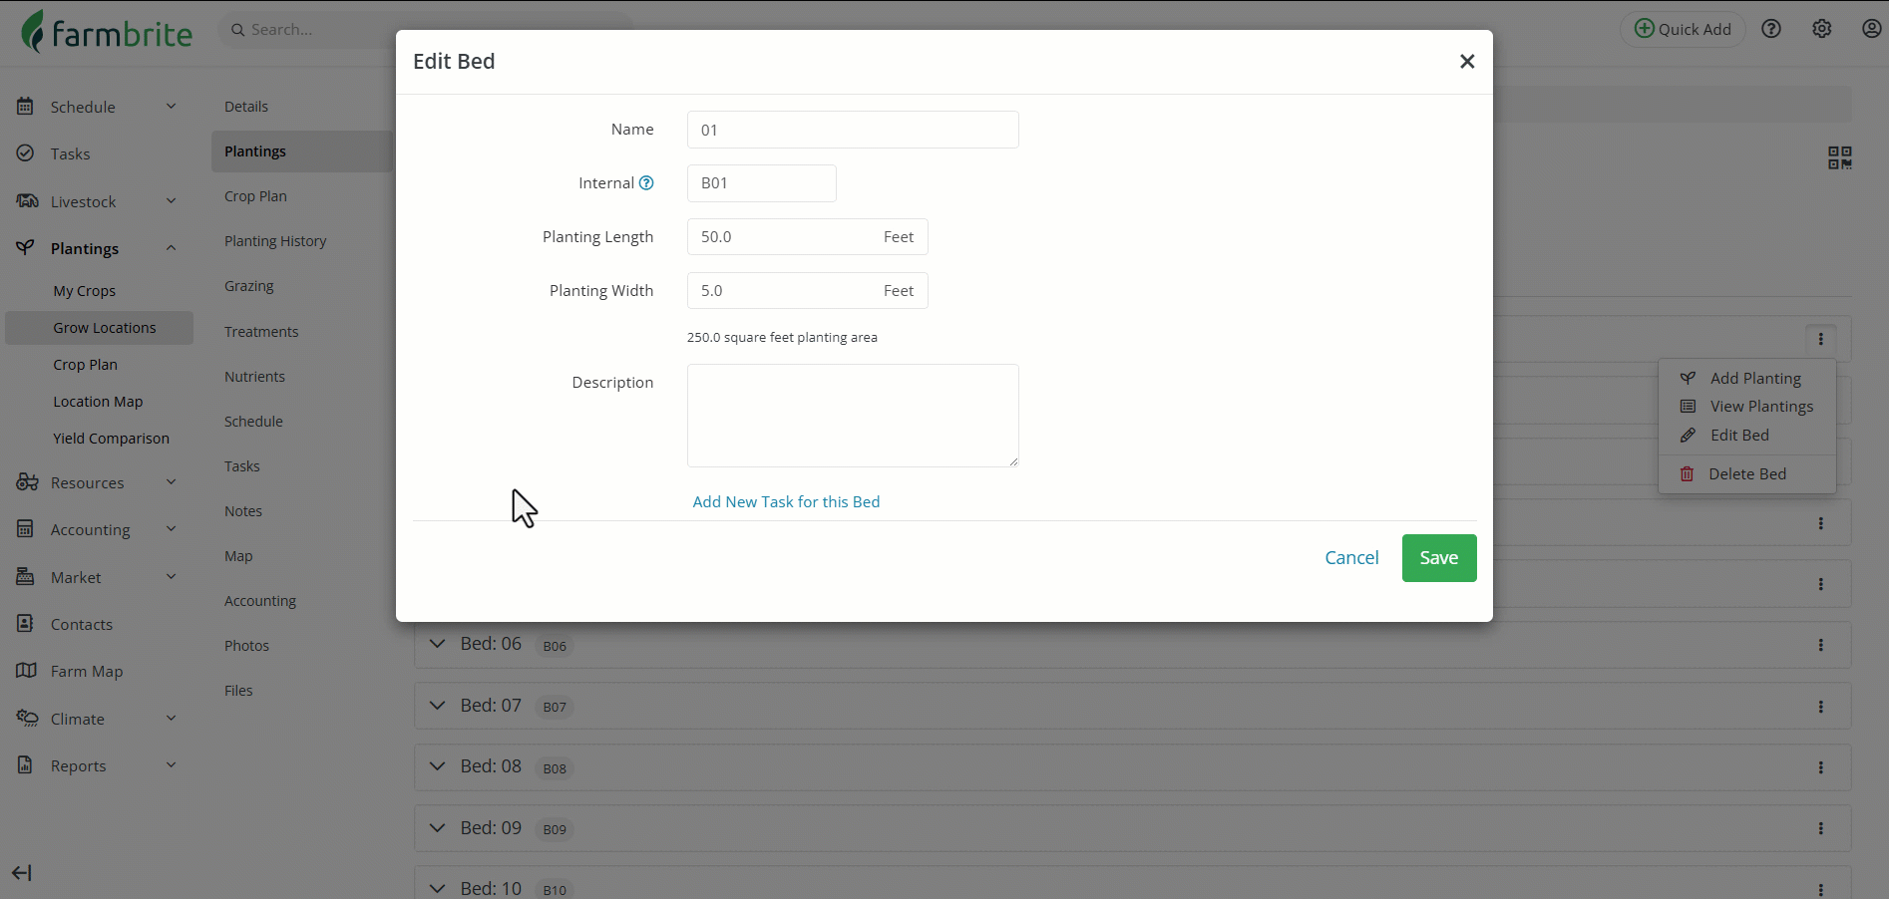
Task: Select Add Planting from context menu
Action: coord(1746,379)
